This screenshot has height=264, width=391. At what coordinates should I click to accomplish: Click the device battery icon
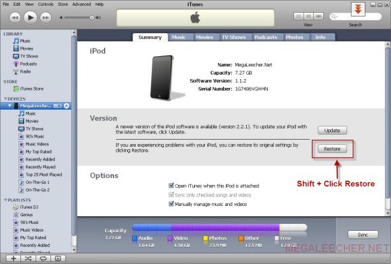tap(57, 106)
